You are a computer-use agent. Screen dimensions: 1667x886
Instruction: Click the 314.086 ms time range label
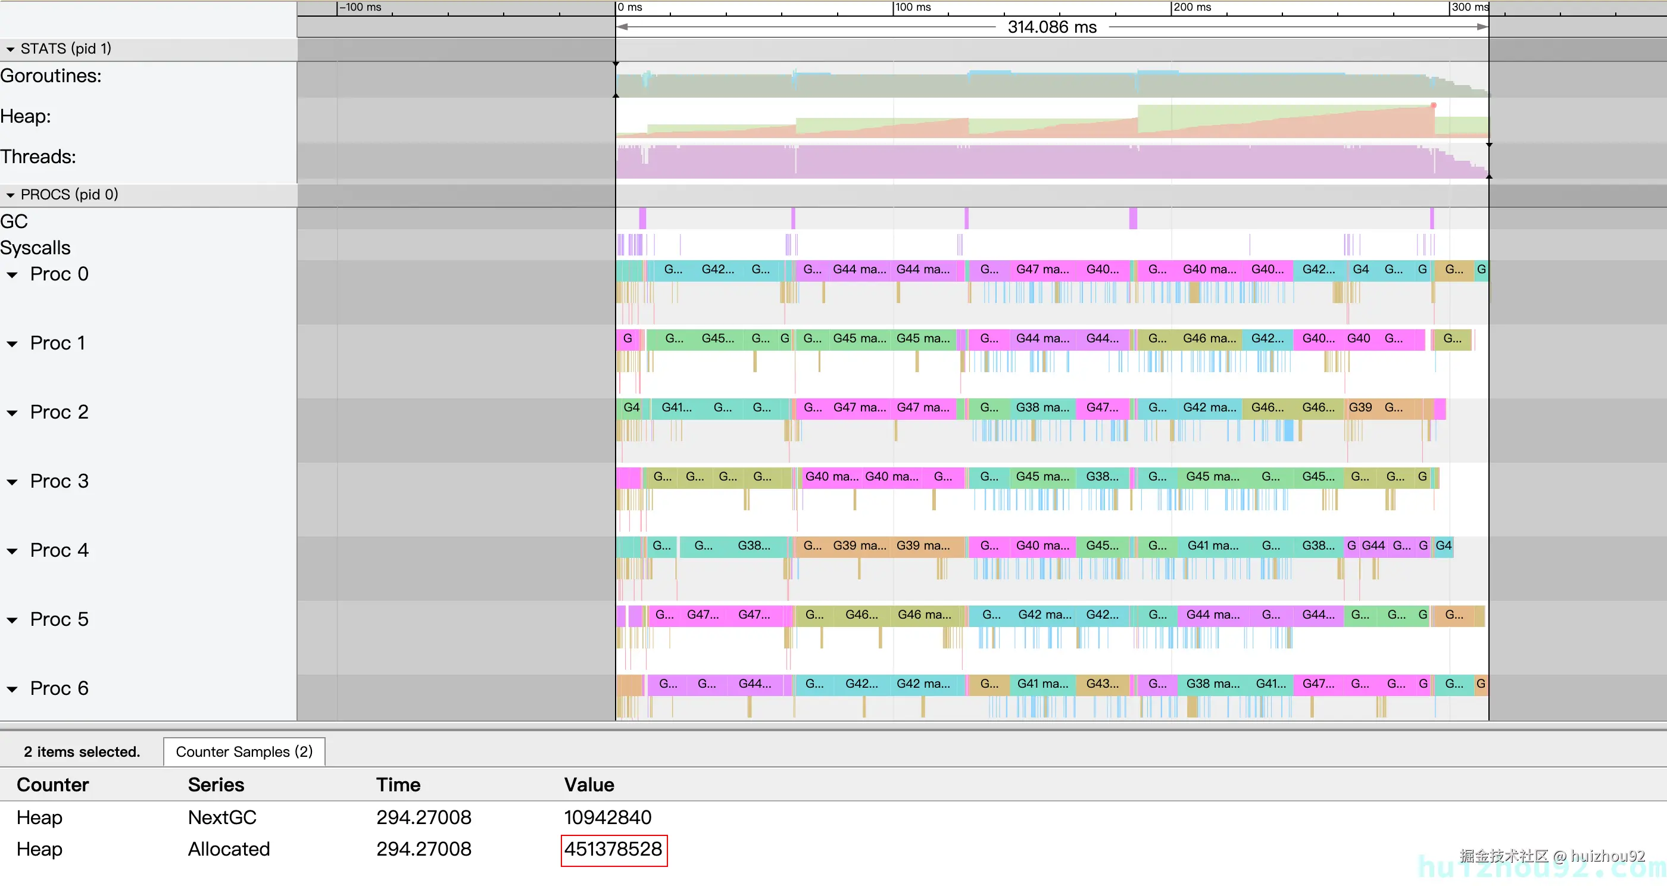1051,27
